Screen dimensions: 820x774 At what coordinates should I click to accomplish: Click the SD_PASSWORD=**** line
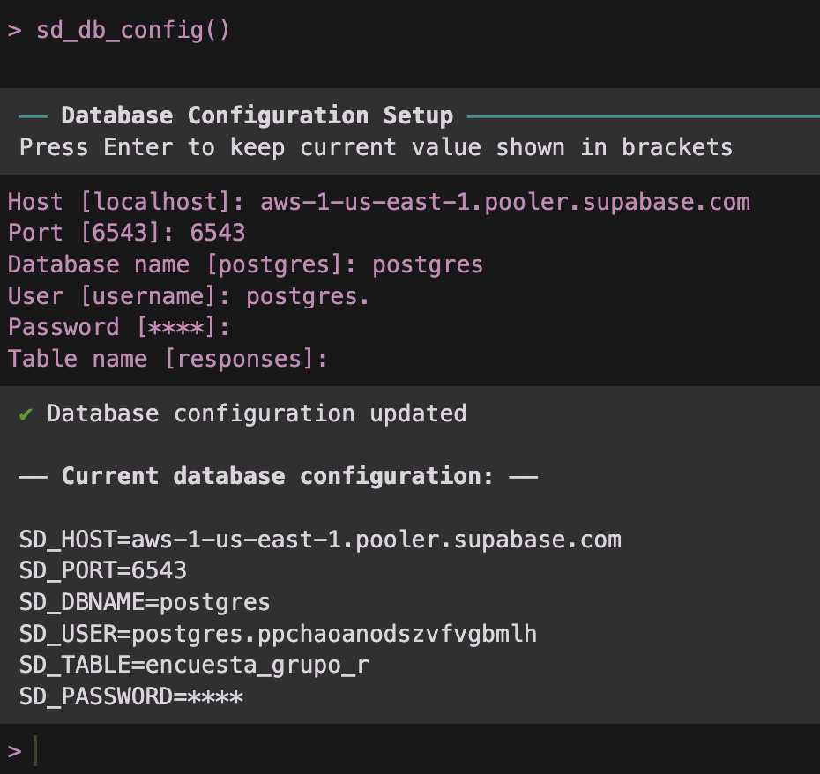[130, 696]
